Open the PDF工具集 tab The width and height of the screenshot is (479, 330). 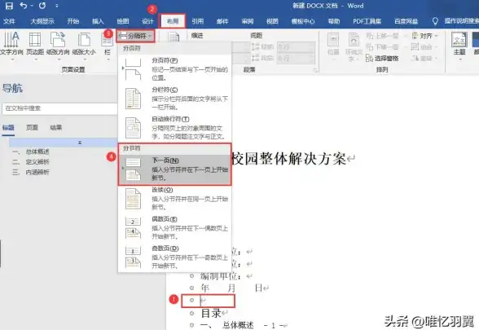[367, 21]
